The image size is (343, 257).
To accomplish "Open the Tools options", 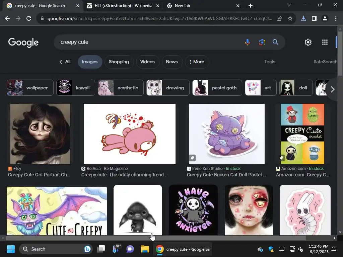I will (270, 62).
